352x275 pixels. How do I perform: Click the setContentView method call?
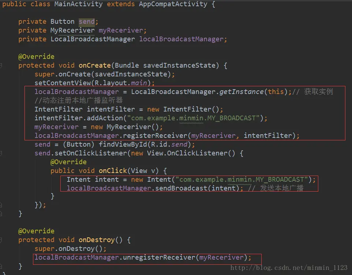tap(63, 83)
